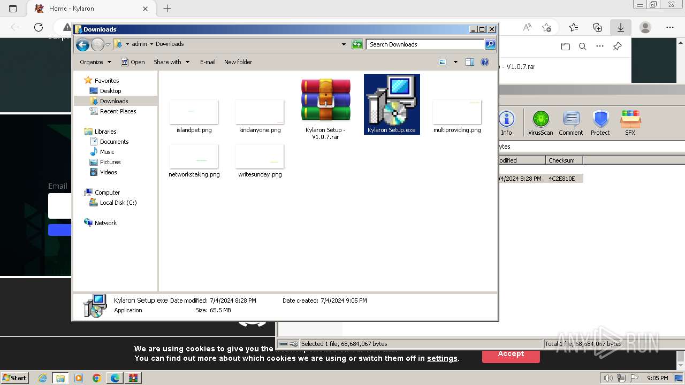The height and width of the screenshot is (385, 685).
Task: Click WinRAR VirusScan icon
Action: (541, 122)
